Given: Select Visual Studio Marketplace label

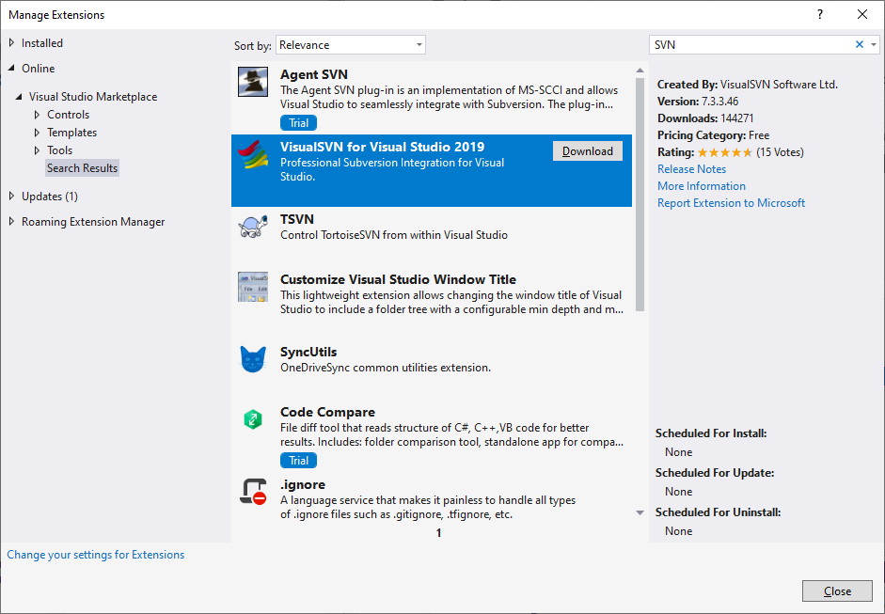Looking at the screenshot, I should point(93,97).
